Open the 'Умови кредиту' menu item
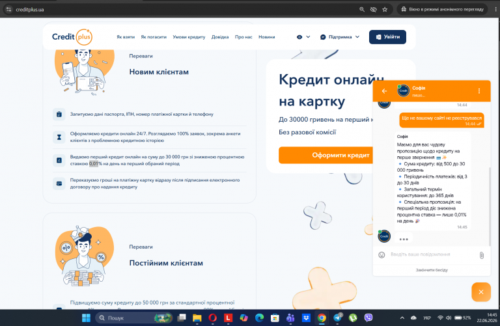 click(x=189, y=37)
